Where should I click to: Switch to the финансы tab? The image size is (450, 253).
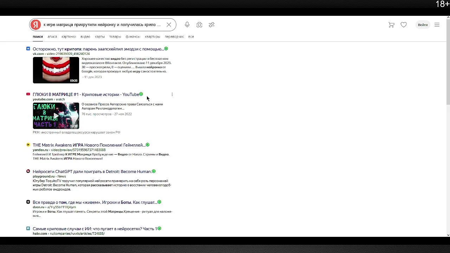click(x=133, y=37)
